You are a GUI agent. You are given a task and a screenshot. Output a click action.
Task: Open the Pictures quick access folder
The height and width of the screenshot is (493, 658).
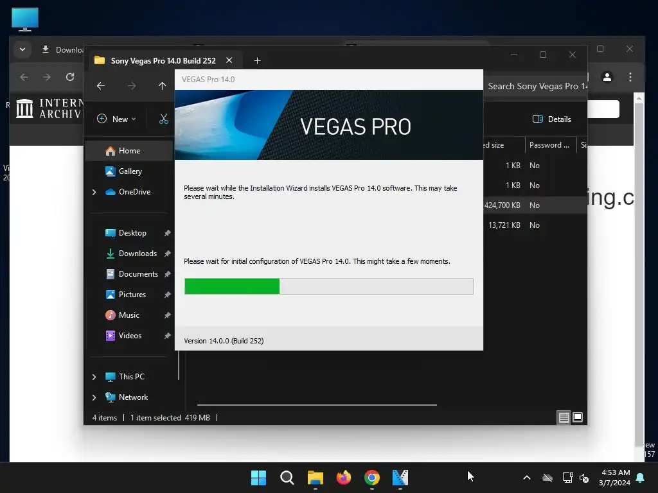click(132, 295)
